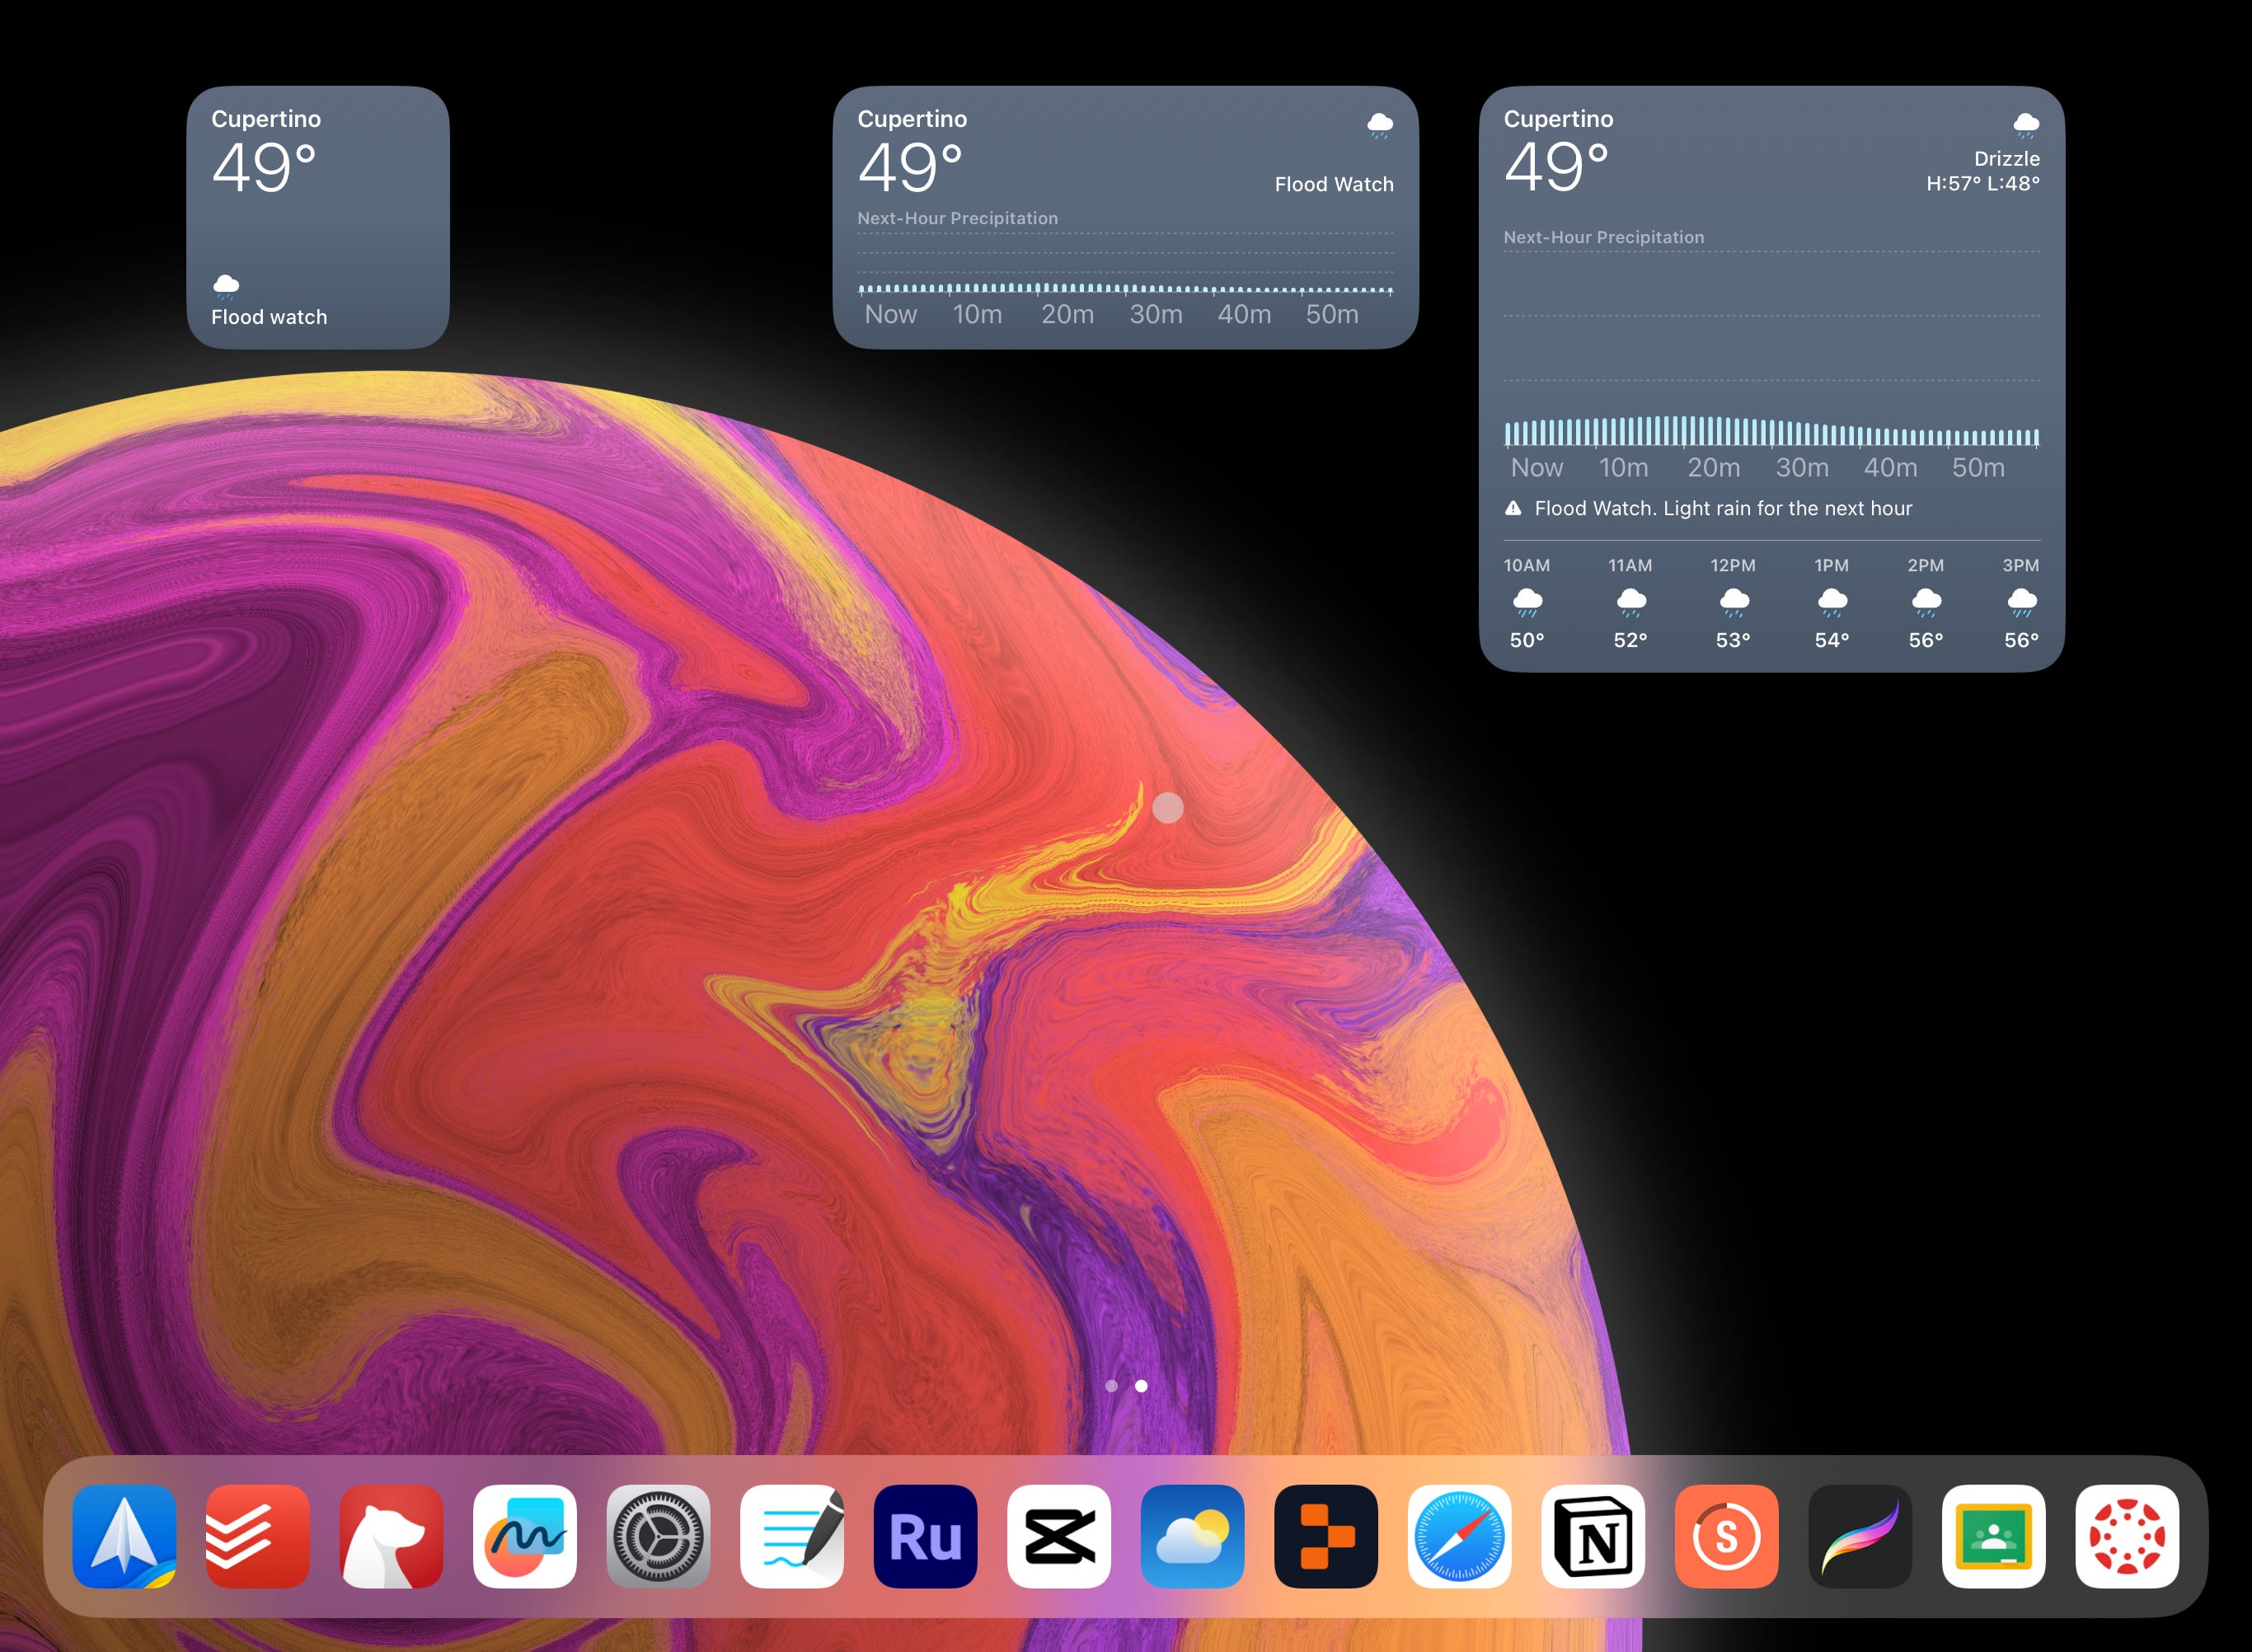Launch Safari from the dock

point(1459,1536)
